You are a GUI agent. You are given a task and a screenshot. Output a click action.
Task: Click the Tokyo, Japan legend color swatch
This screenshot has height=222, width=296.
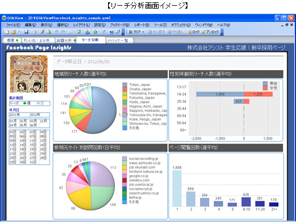pos(125,84)
